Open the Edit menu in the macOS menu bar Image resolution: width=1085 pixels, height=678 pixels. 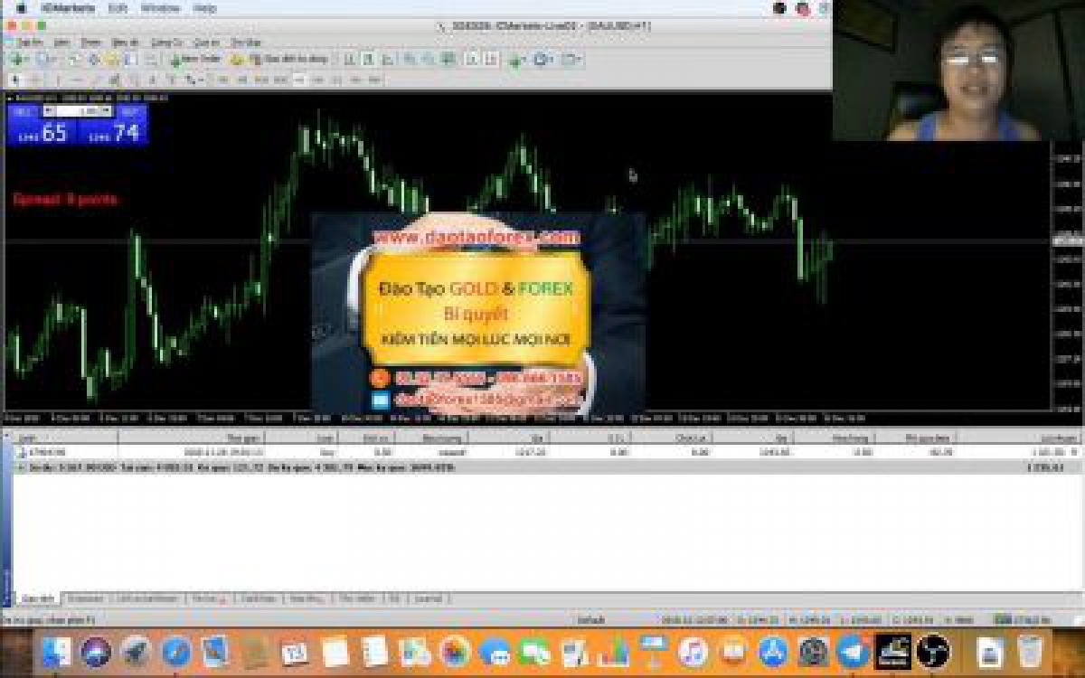coord(118,8)
